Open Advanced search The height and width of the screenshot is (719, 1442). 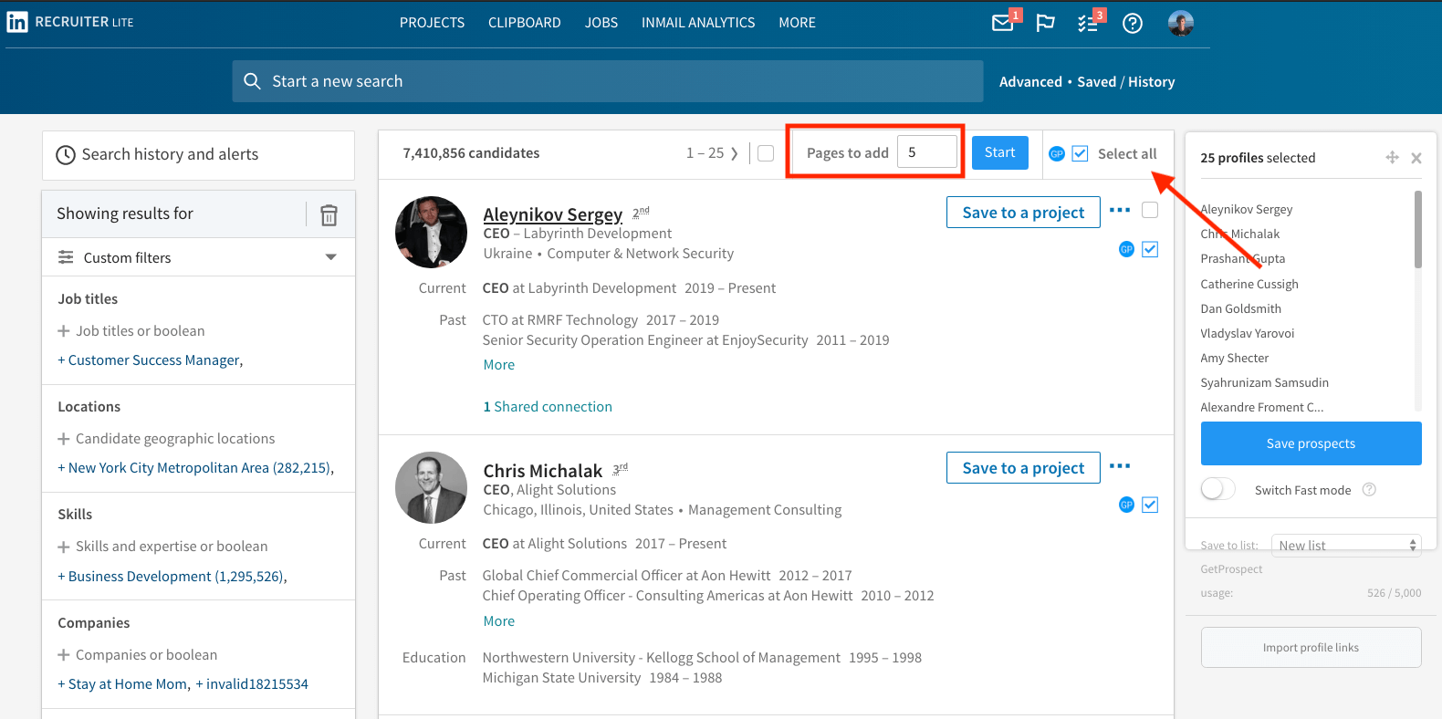coord(1030,82)
